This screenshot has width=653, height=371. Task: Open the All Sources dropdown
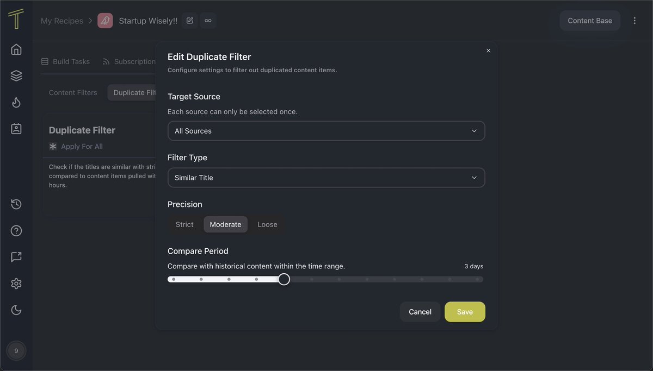point(326,131)
